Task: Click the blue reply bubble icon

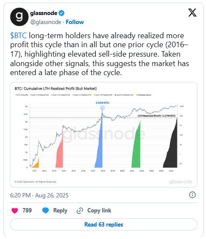Action: (x=45, y=211)
